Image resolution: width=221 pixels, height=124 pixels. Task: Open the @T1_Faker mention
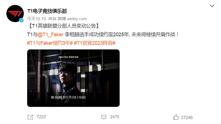point(50,35)
